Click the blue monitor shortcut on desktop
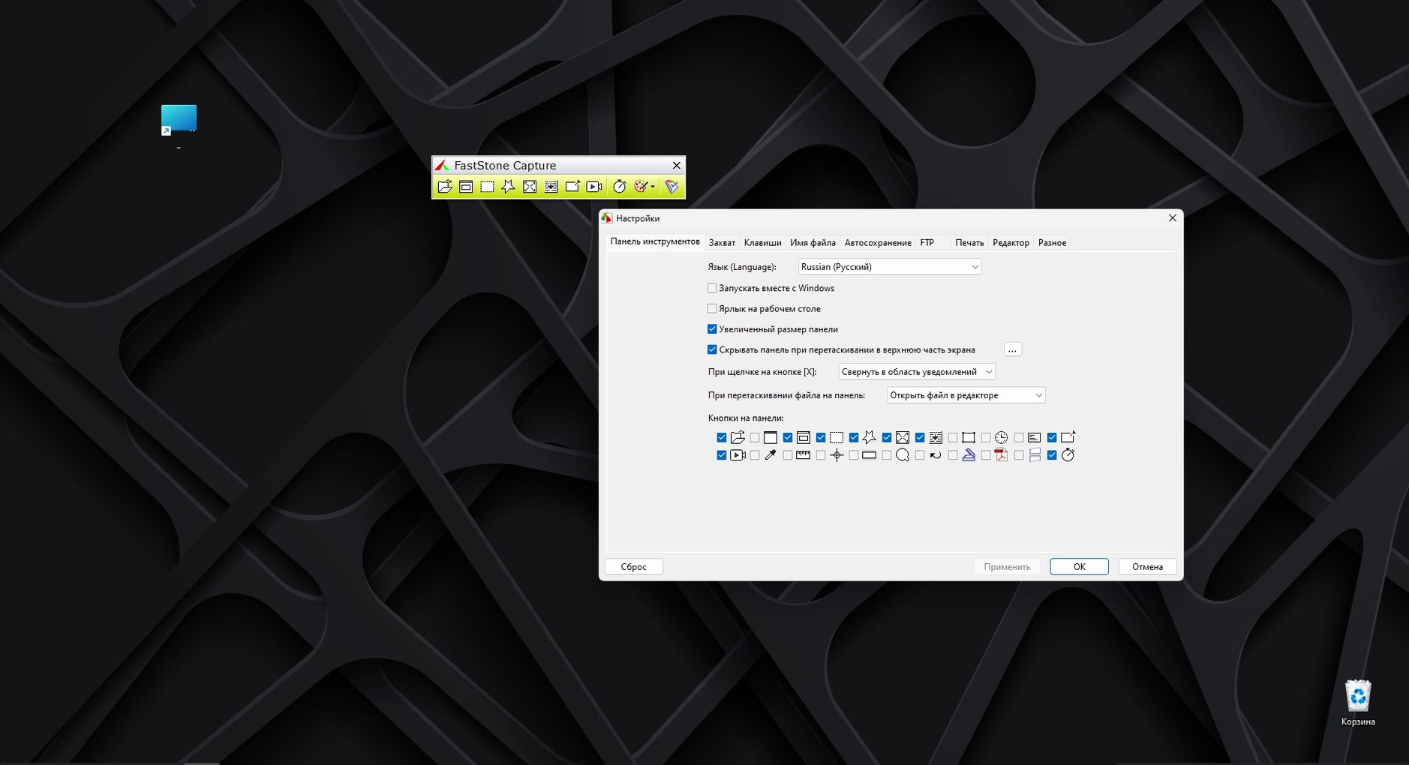The height and width of the screenshot is (765, 1409). coord(179,120)
